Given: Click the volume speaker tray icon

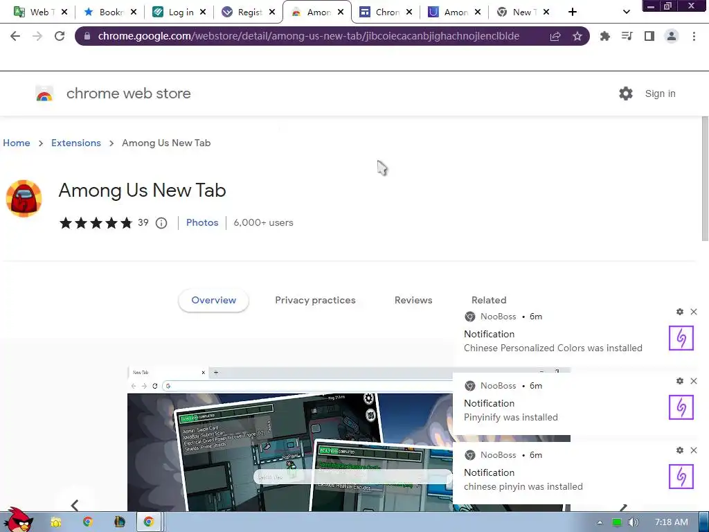Looking at the screenshot, I should pos(633,522).
